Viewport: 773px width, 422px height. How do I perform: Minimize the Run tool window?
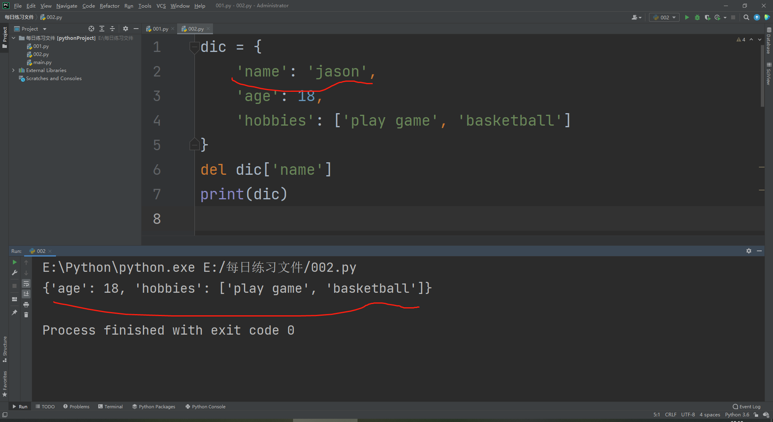pyautogui.click(x=759, y=251)
